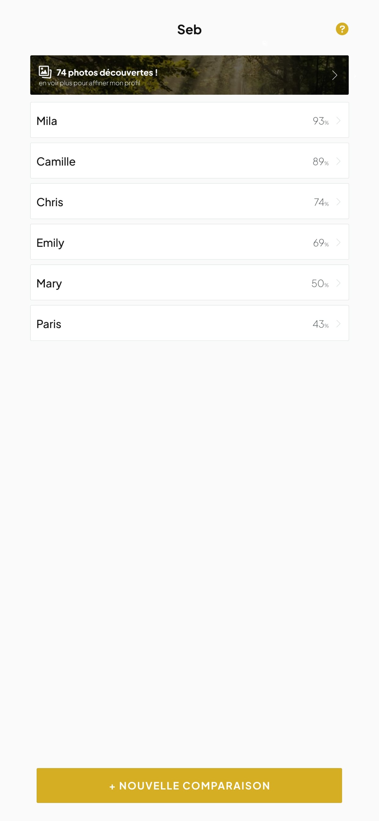Open the Paris comparison entry
The width and height of the screenshot is (379, 821).
[x=49, y=324]
